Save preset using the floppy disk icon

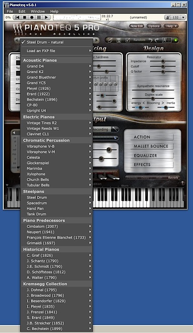[119, 40]
